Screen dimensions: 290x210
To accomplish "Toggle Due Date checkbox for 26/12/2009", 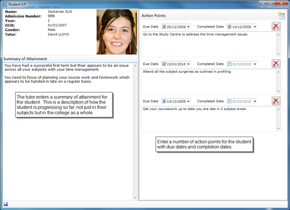I will pos(164,27).
